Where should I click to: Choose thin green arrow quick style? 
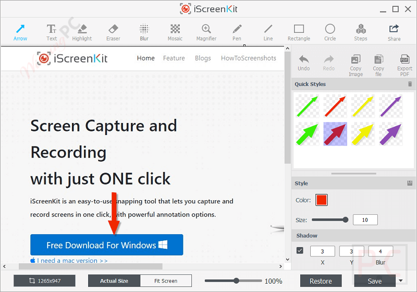[x=308, y=106]
